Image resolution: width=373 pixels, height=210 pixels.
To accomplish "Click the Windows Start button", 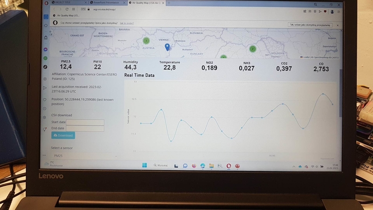I will point(144,165).
